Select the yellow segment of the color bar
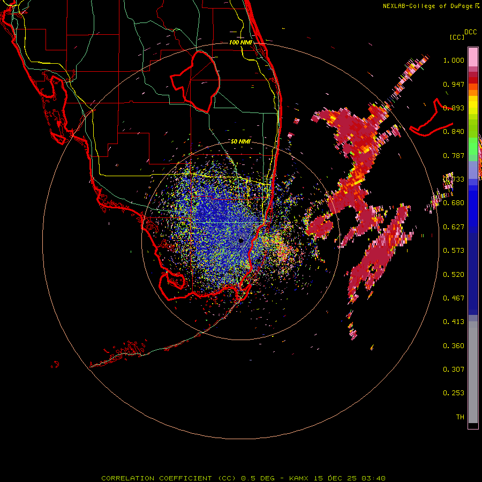Image resolution: width=482 pixels, height=482 pixels. pos(473,106)
